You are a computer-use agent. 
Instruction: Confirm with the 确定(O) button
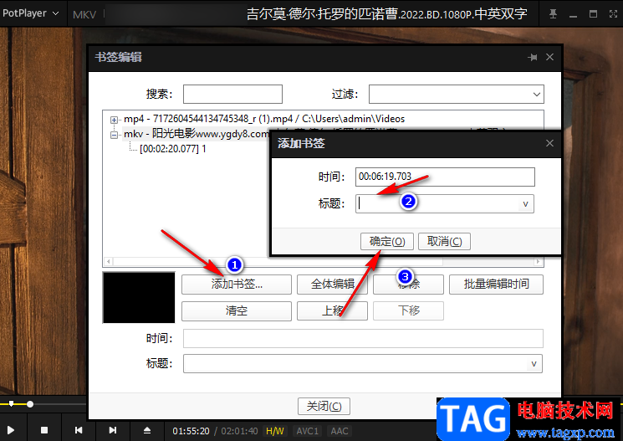click(387, 241)
